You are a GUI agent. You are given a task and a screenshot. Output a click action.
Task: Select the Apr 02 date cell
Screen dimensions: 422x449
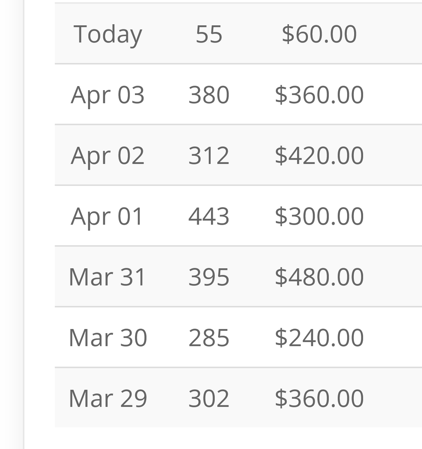click(107, 155)
